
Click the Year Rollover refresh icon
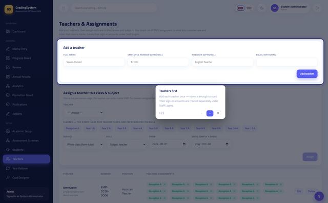(x=8, y=168)
